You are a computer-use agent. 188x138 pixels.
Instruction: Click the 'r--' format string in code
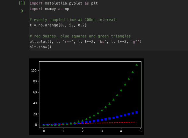(x=68, y=42)
